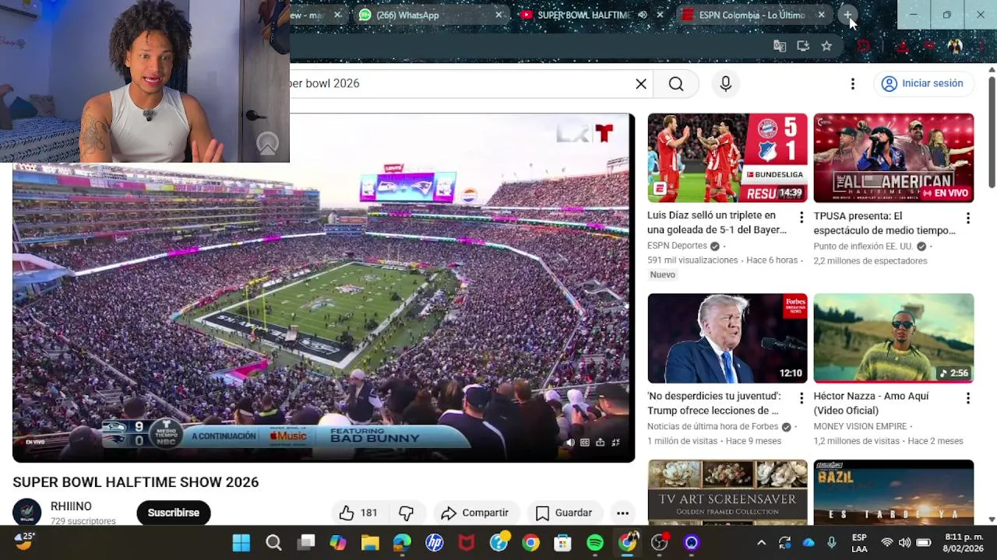Like the video with the thumbs-up button
The image size is (997, 560).
tap(358, 513)
